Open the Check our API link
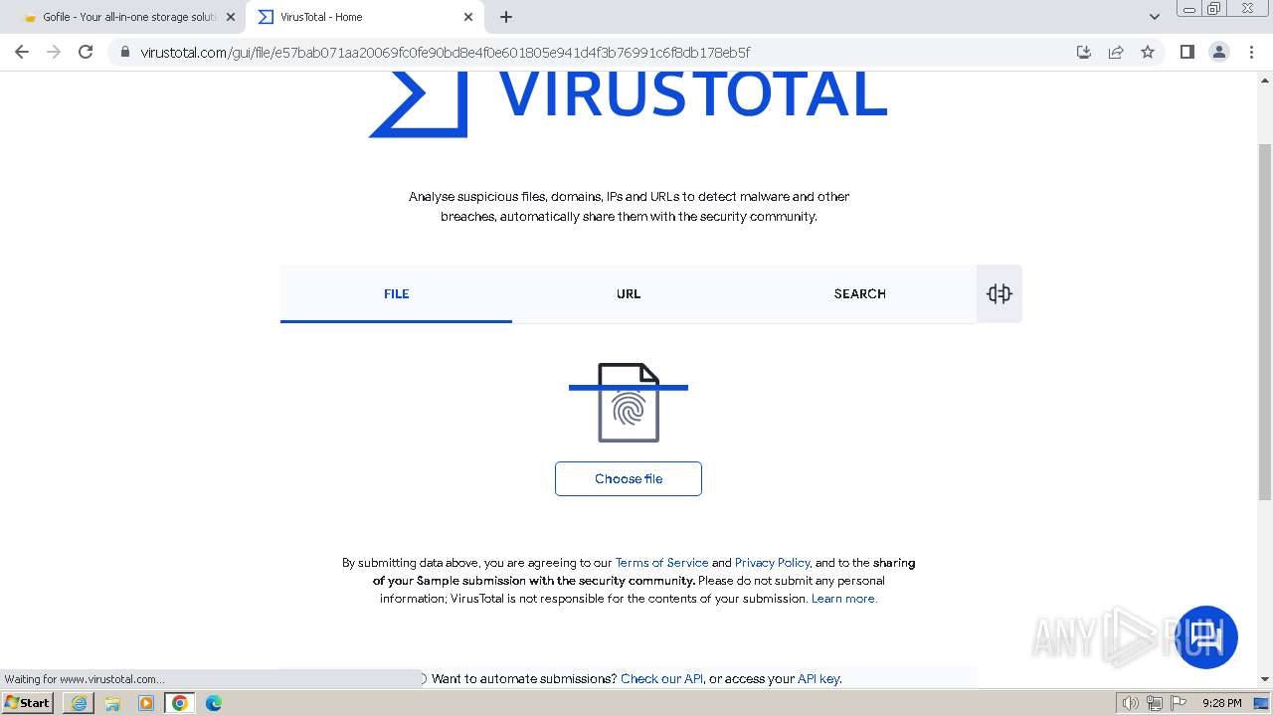Viewport: 1273px width, 716px height. pos(661,679)
